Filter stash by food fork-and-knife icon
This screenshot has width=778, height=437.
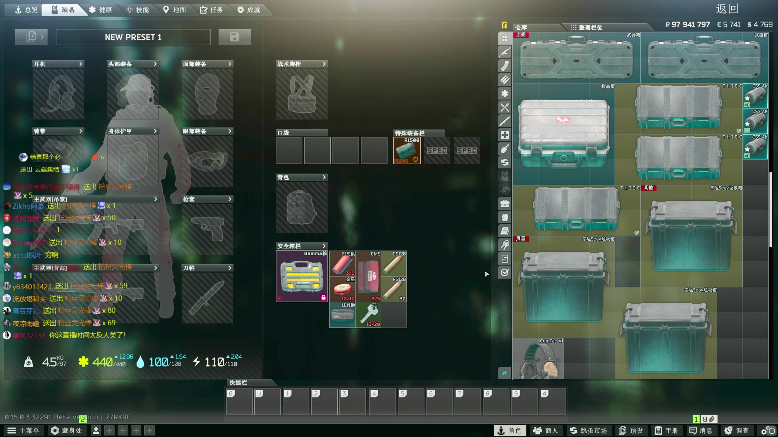[504, 107]
